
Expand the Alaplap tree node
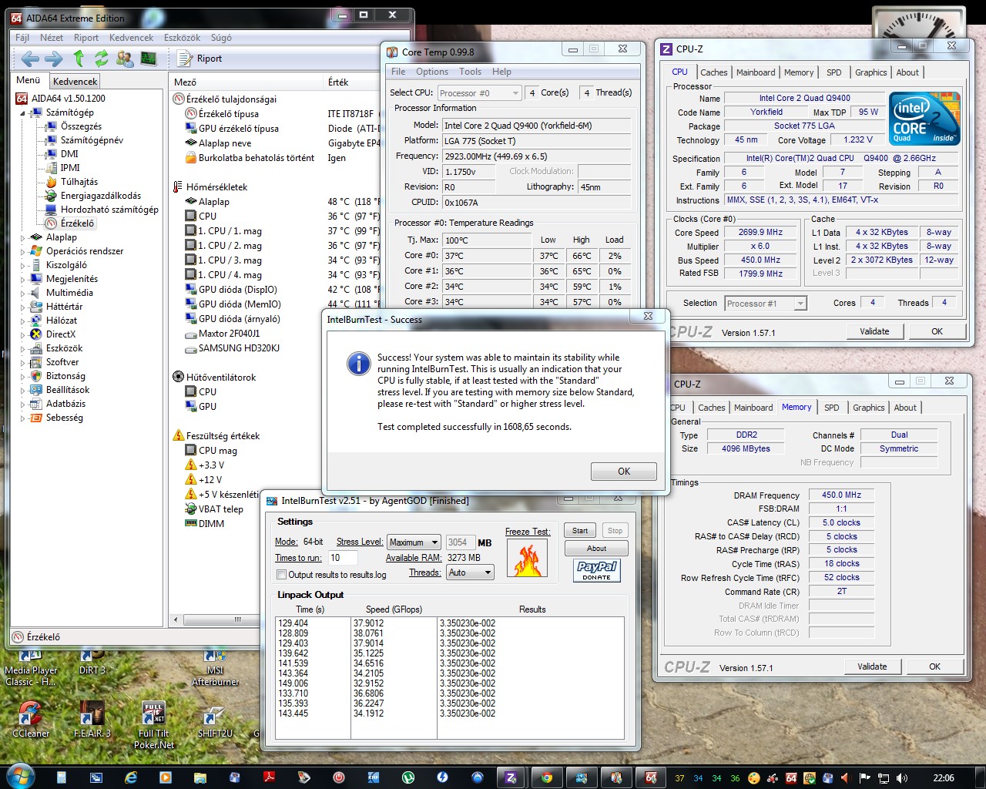22,237
